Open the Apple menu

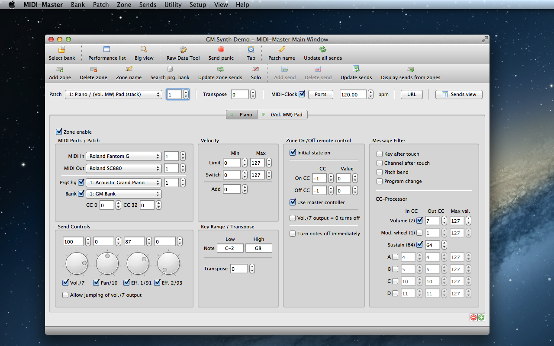point(12,5)
